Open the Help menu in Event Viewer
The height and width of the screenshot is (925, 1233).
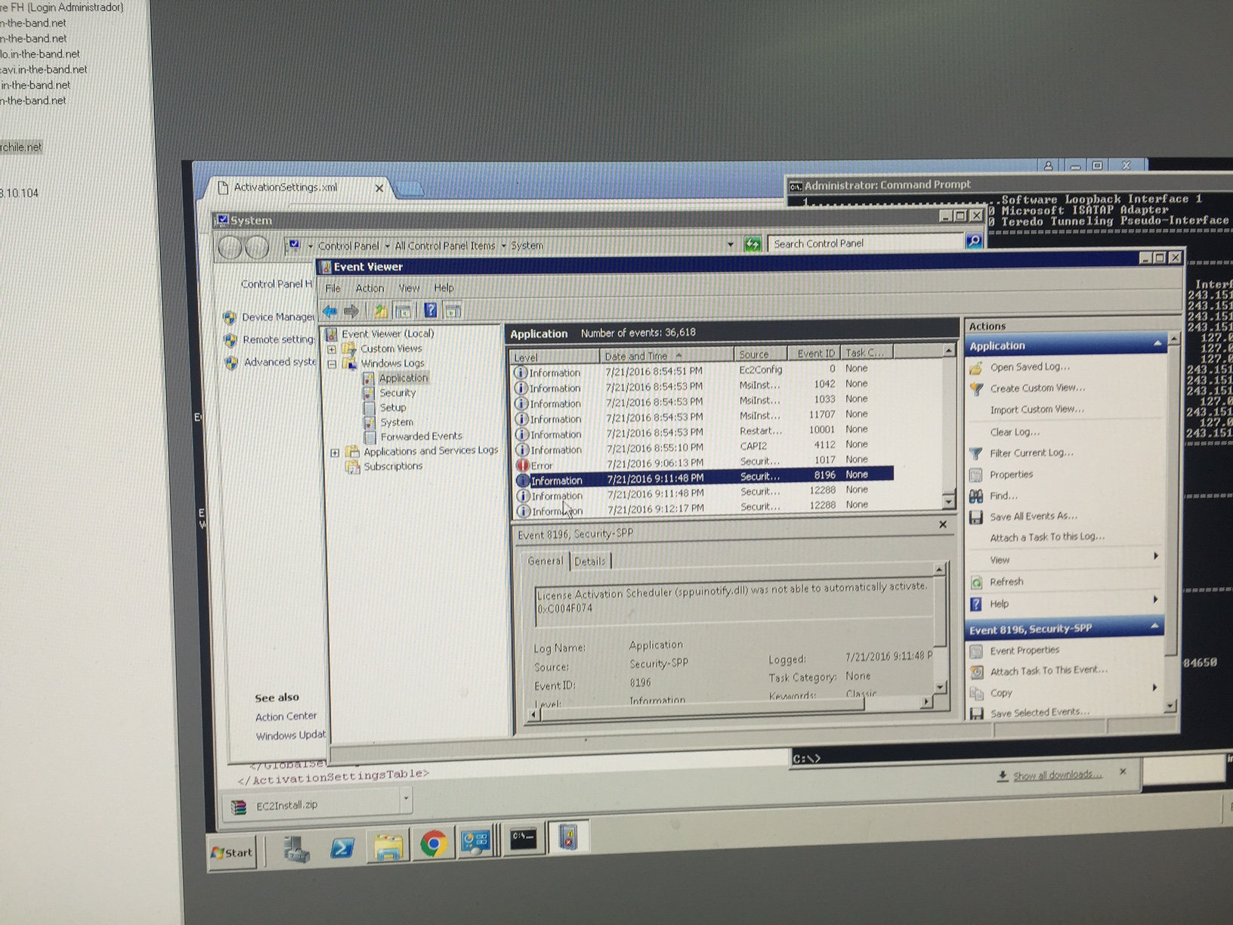pos(444,288)
